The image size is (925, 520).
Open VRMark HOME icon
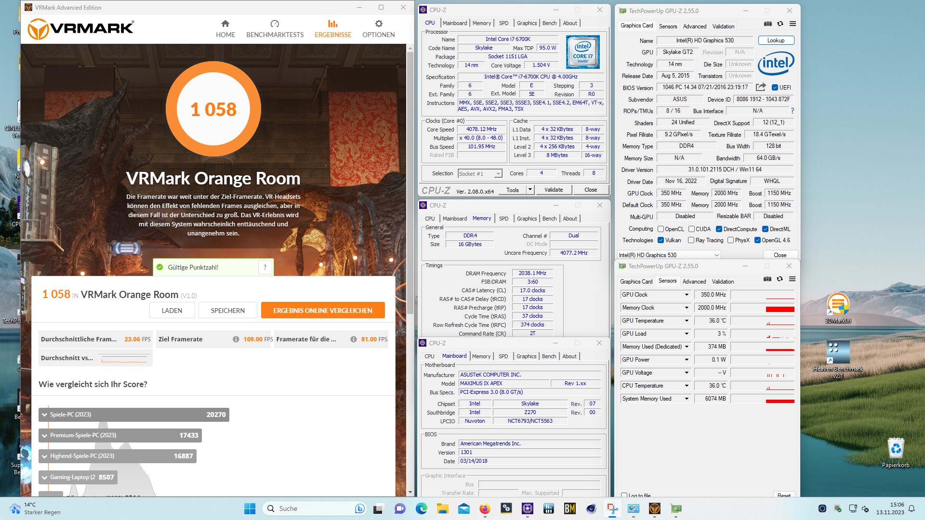coord(225,24)
